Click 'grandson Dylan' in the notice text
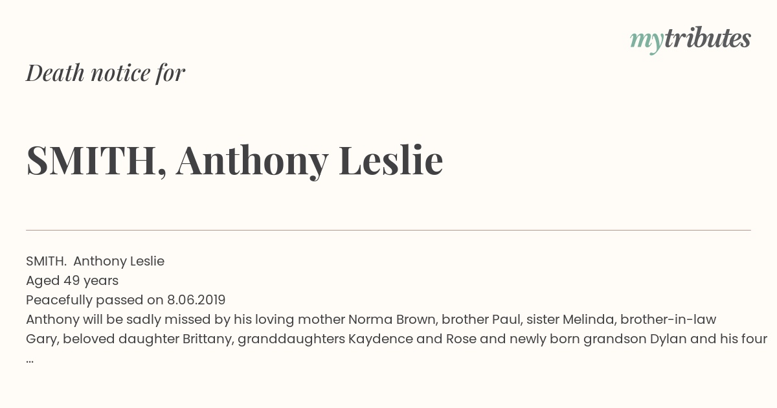The width and height of the screenshot is (777, 408). click(x=635, y=339)
